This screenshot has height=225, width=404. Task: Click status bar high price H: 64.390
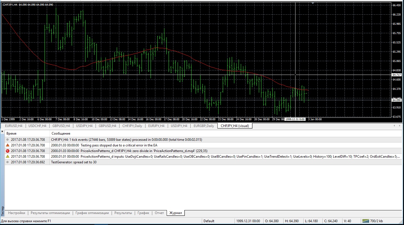coord(292,221)
